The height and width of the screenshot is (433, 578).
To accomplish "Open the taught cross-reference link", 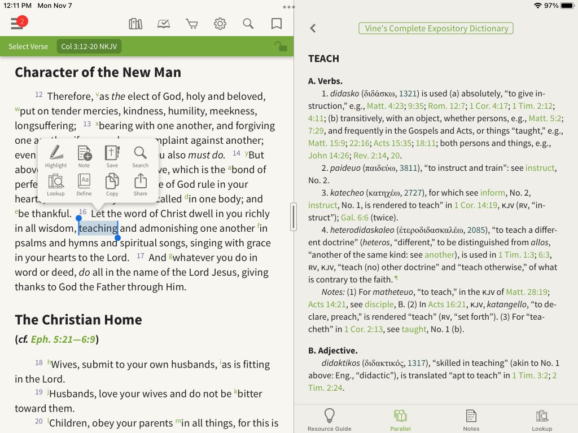I will click(414, 329).
